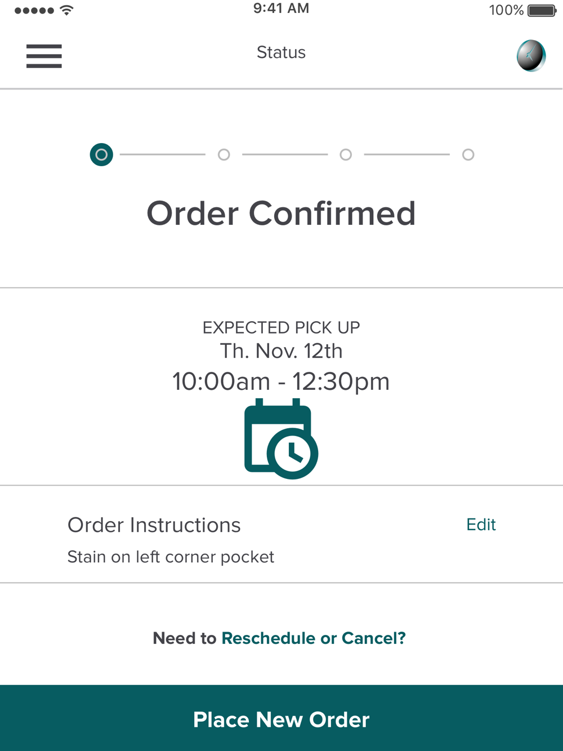Tap the 10:00am - 12:30pm time window

[x=281, y=381]
